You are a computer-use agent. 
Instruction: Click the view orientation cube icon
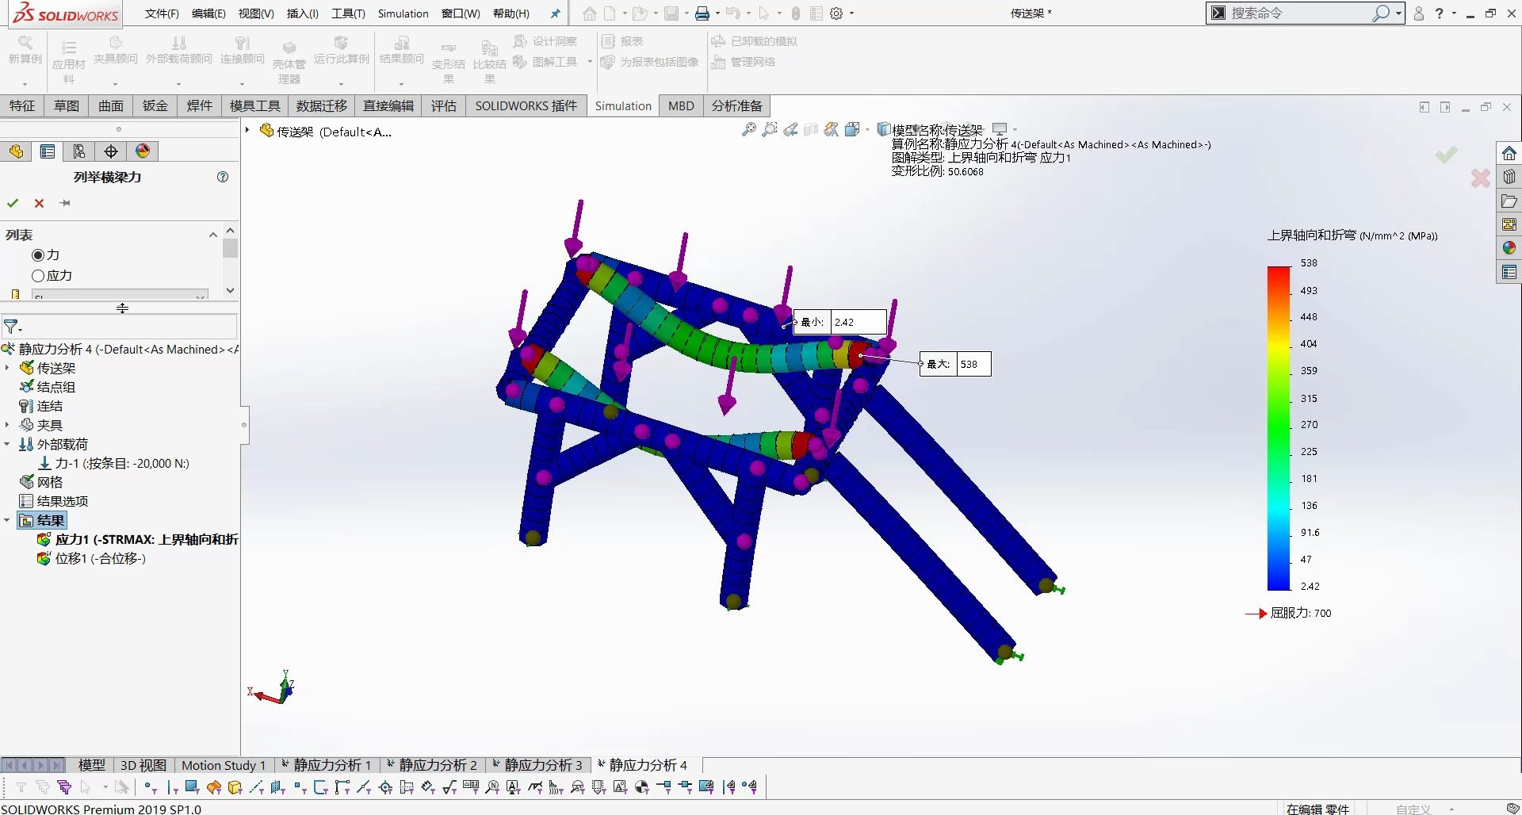pos(853,129)
